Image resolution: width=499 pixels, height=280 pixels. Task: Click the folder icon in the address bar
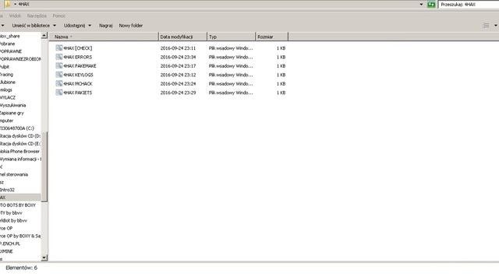tap(8, 4)
